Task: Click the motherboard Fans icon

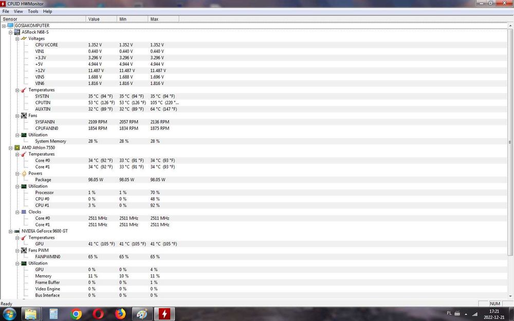Action: [x=24, y=116]
